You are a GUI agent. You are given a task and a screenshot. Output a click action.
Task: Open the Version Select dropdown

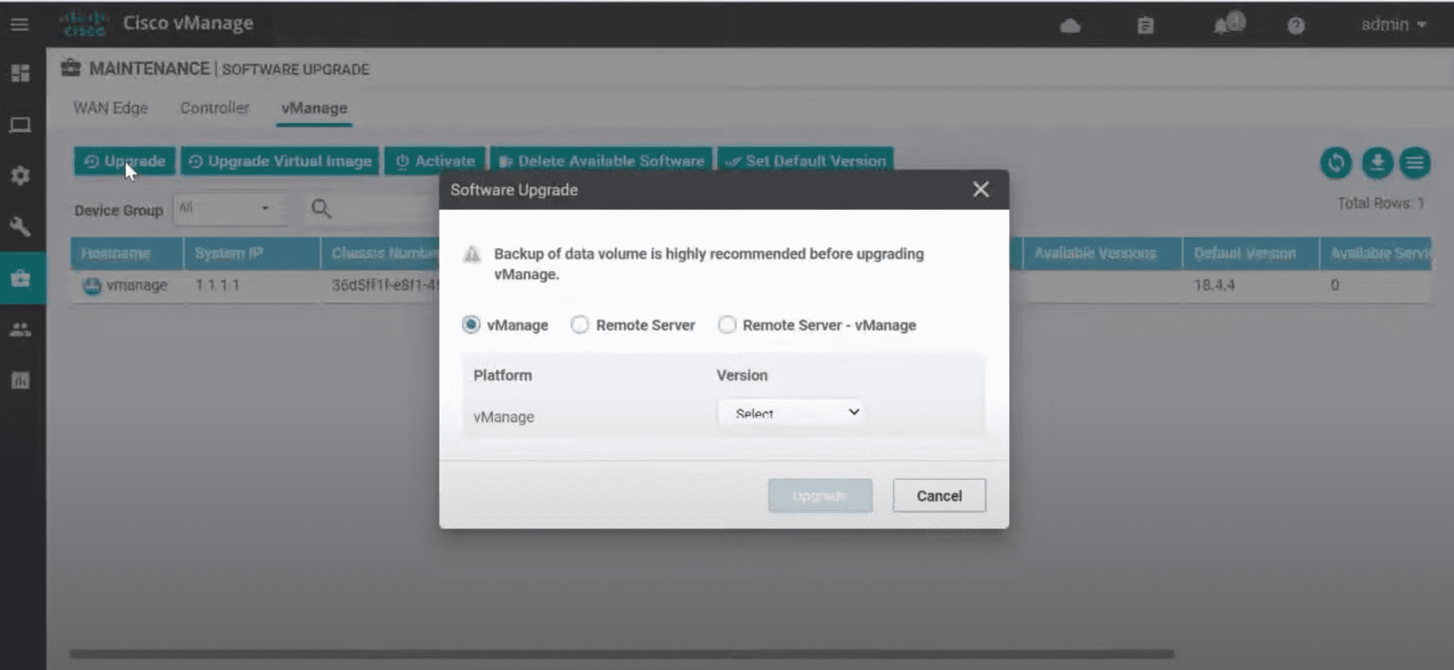point(792,412)
